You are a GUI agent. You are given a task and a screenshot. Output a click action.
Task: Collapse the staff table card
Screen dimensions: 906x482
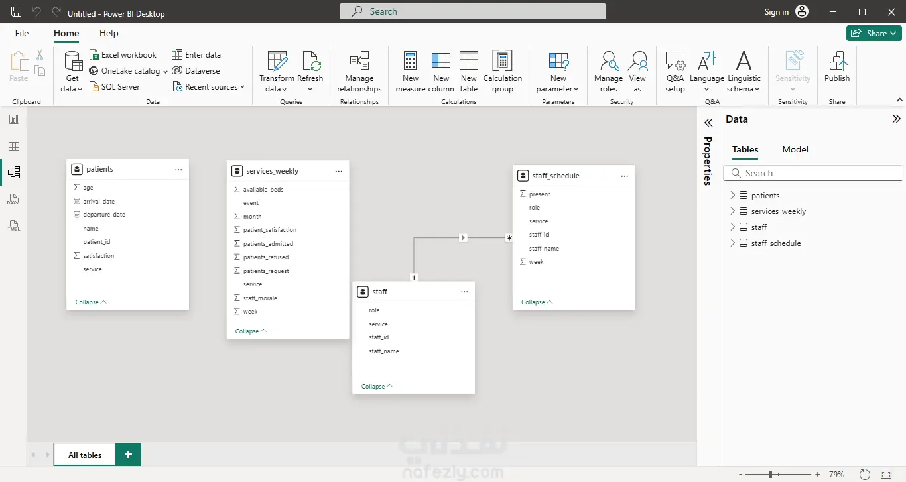[x=377, y=386]
